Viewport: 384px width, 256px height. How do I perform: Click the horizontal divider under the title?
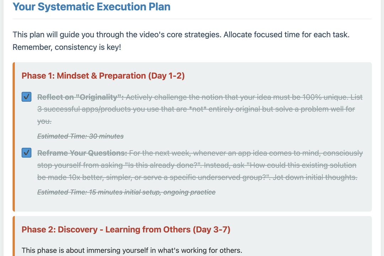(x=192, y=19)
